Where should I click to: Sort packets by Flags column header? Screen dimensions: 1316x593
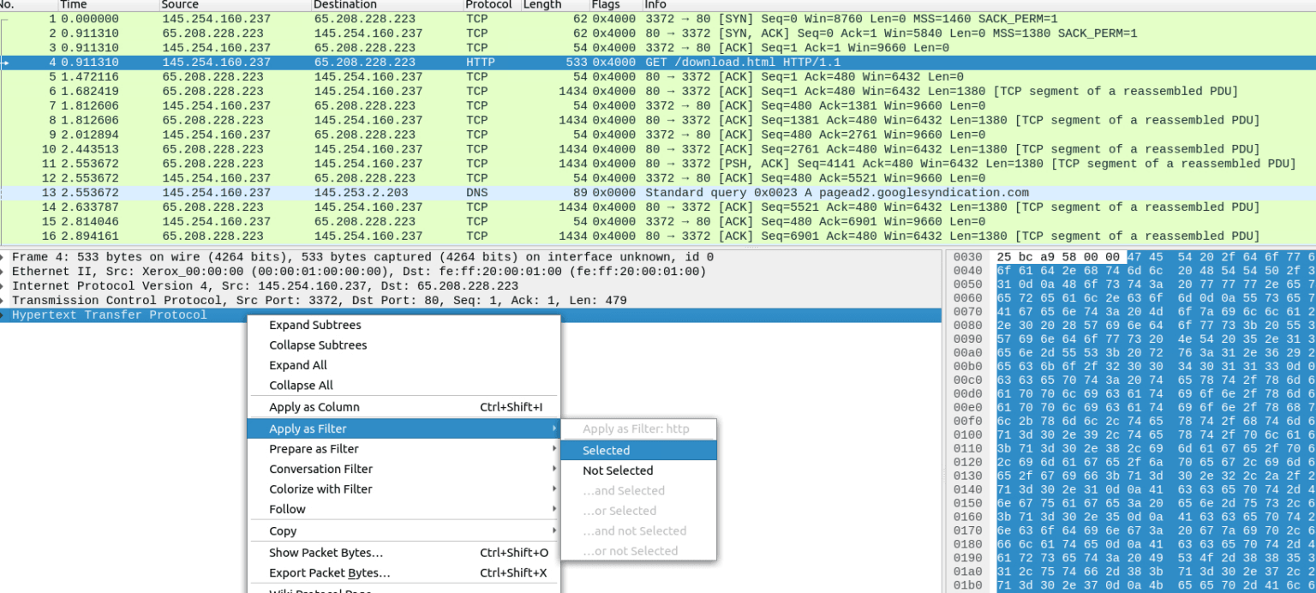tap(615, 4)
